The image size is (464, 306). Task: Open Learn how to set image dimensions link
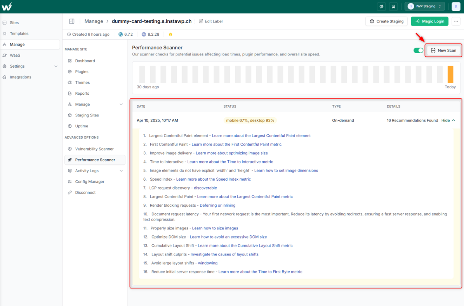click(286, 170)
